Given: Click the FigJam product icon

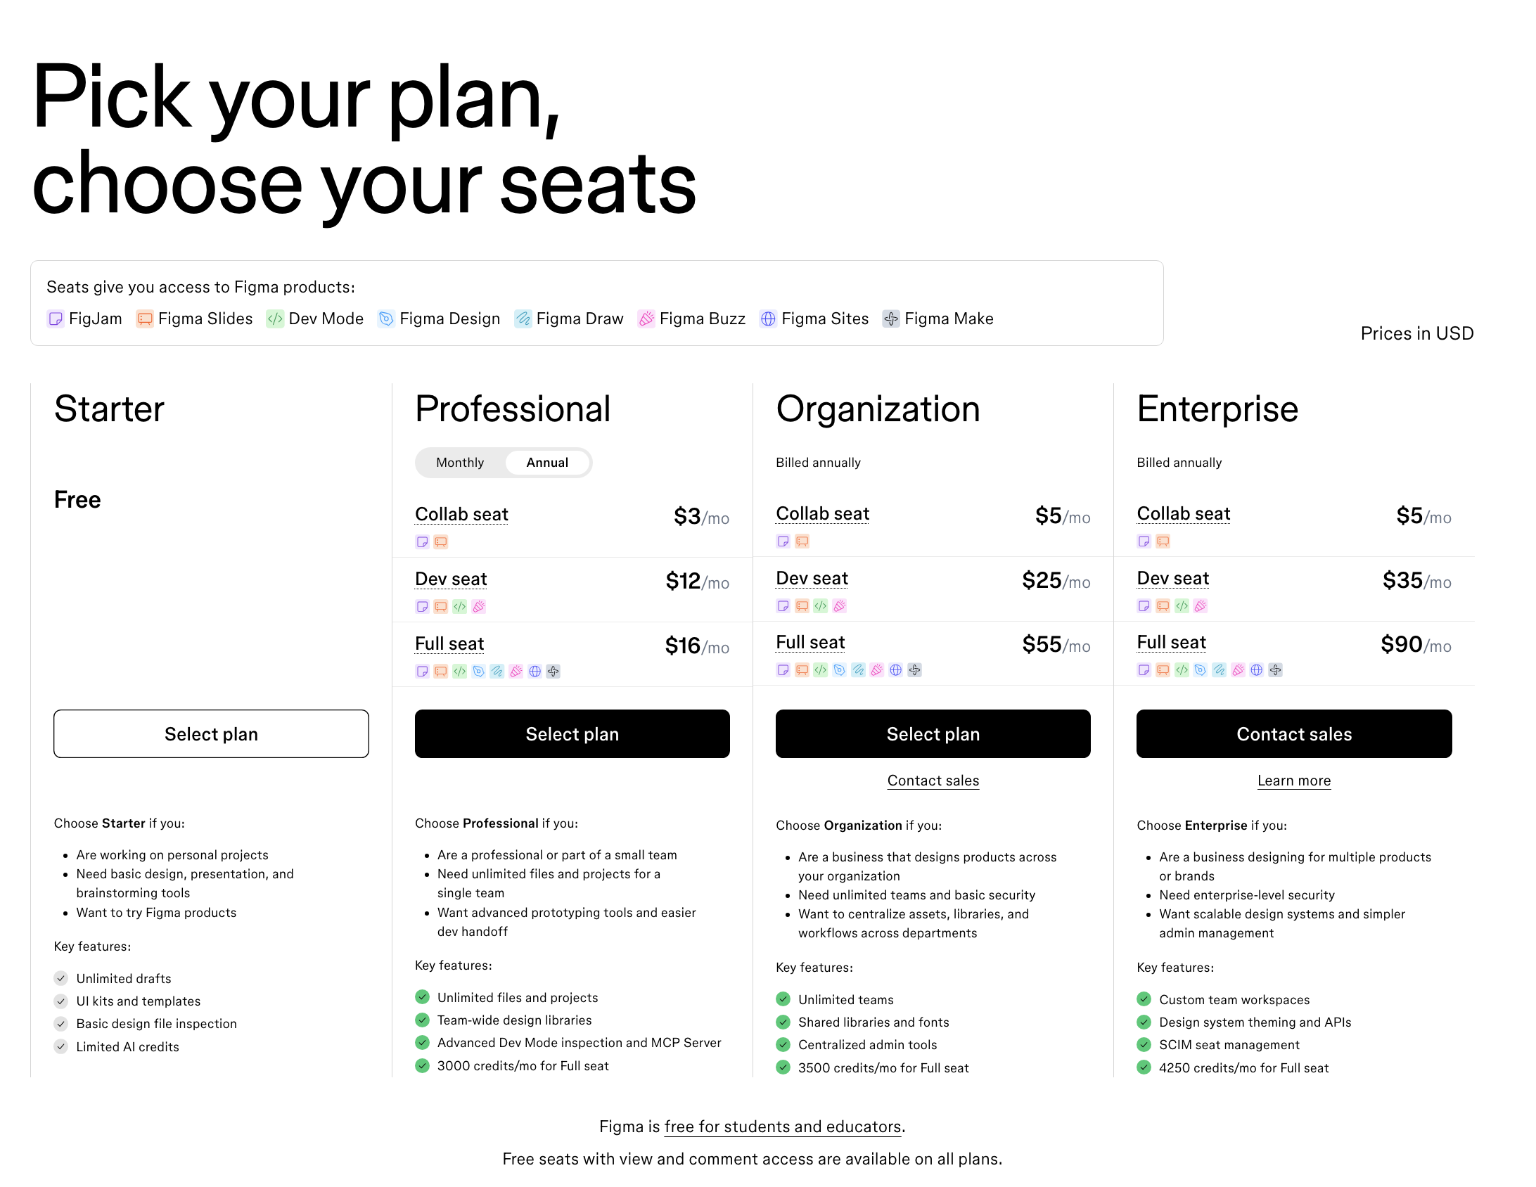Looking at the screenshot, I should pos(56,319).
